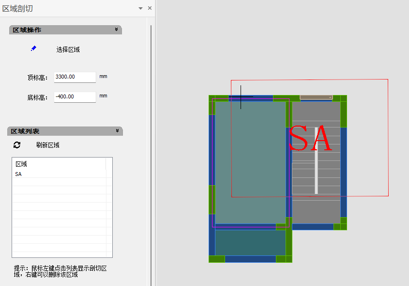The width and height of the screenshot is (409, 286).
Task: Select the tan window at top wall
Action: 316,97
